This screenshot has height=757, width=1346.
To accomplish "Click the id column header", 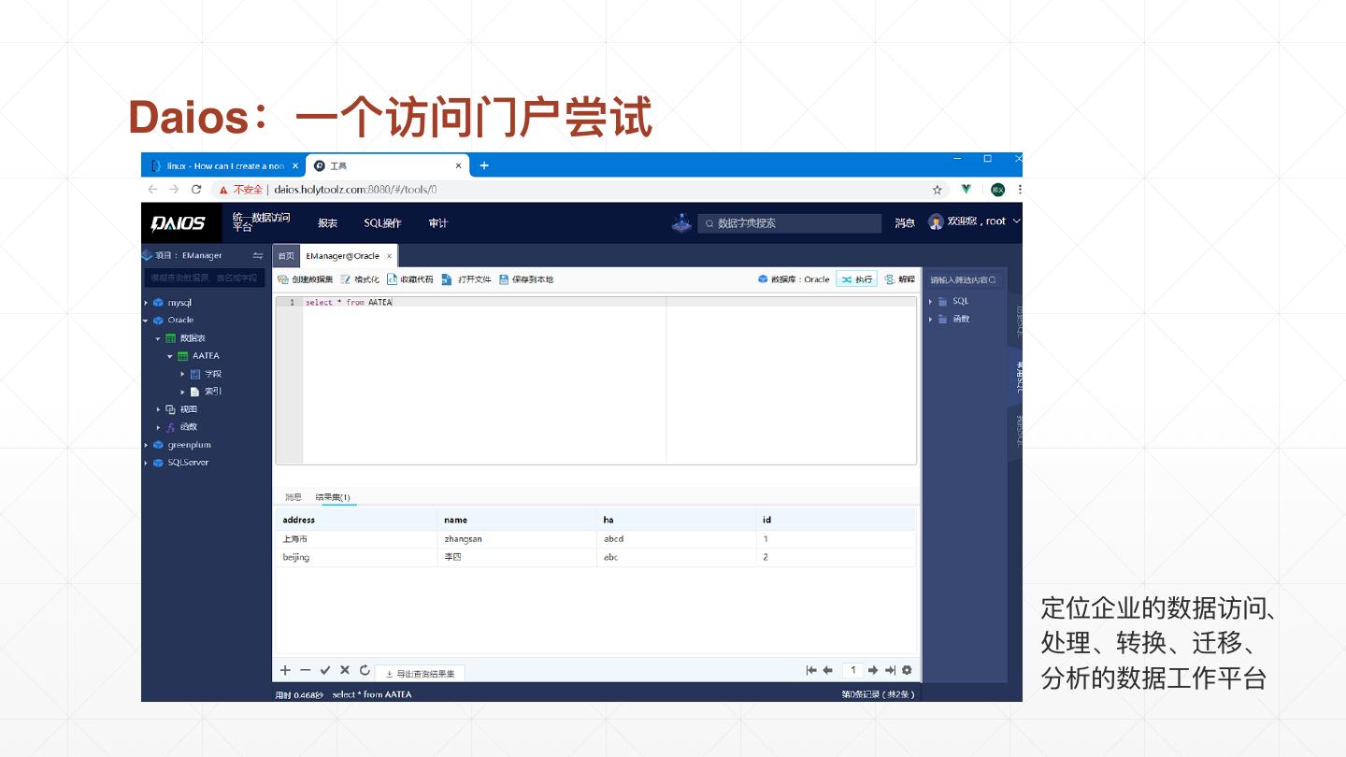I will 836,520.
